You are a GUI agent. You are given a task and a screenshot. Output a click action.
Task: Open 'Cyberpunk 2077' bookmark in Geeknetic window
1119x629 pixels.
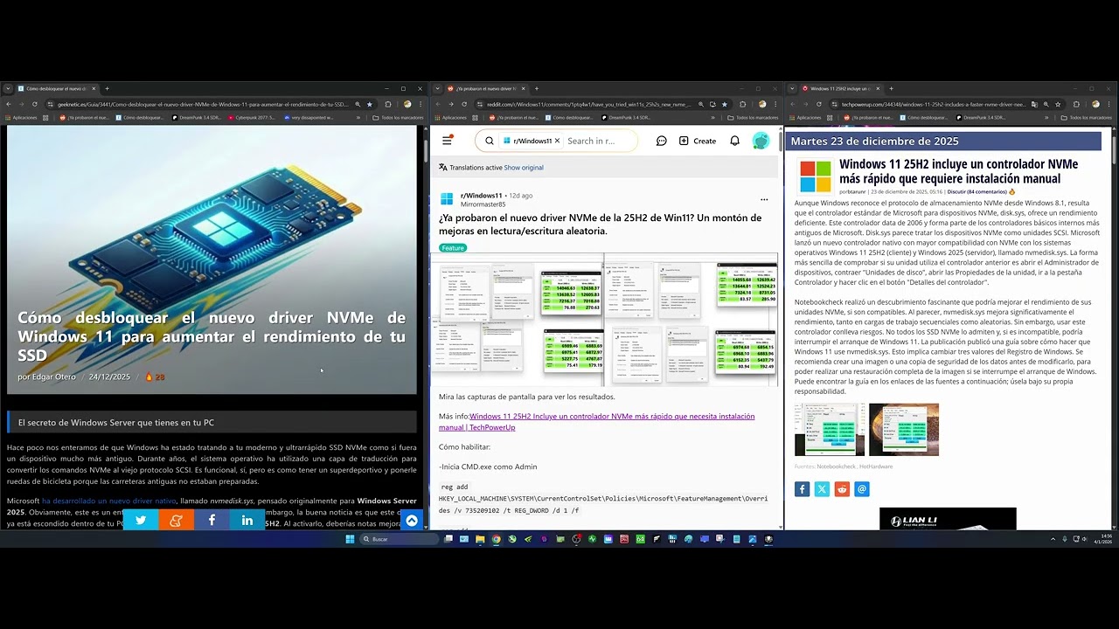point(253,117)
